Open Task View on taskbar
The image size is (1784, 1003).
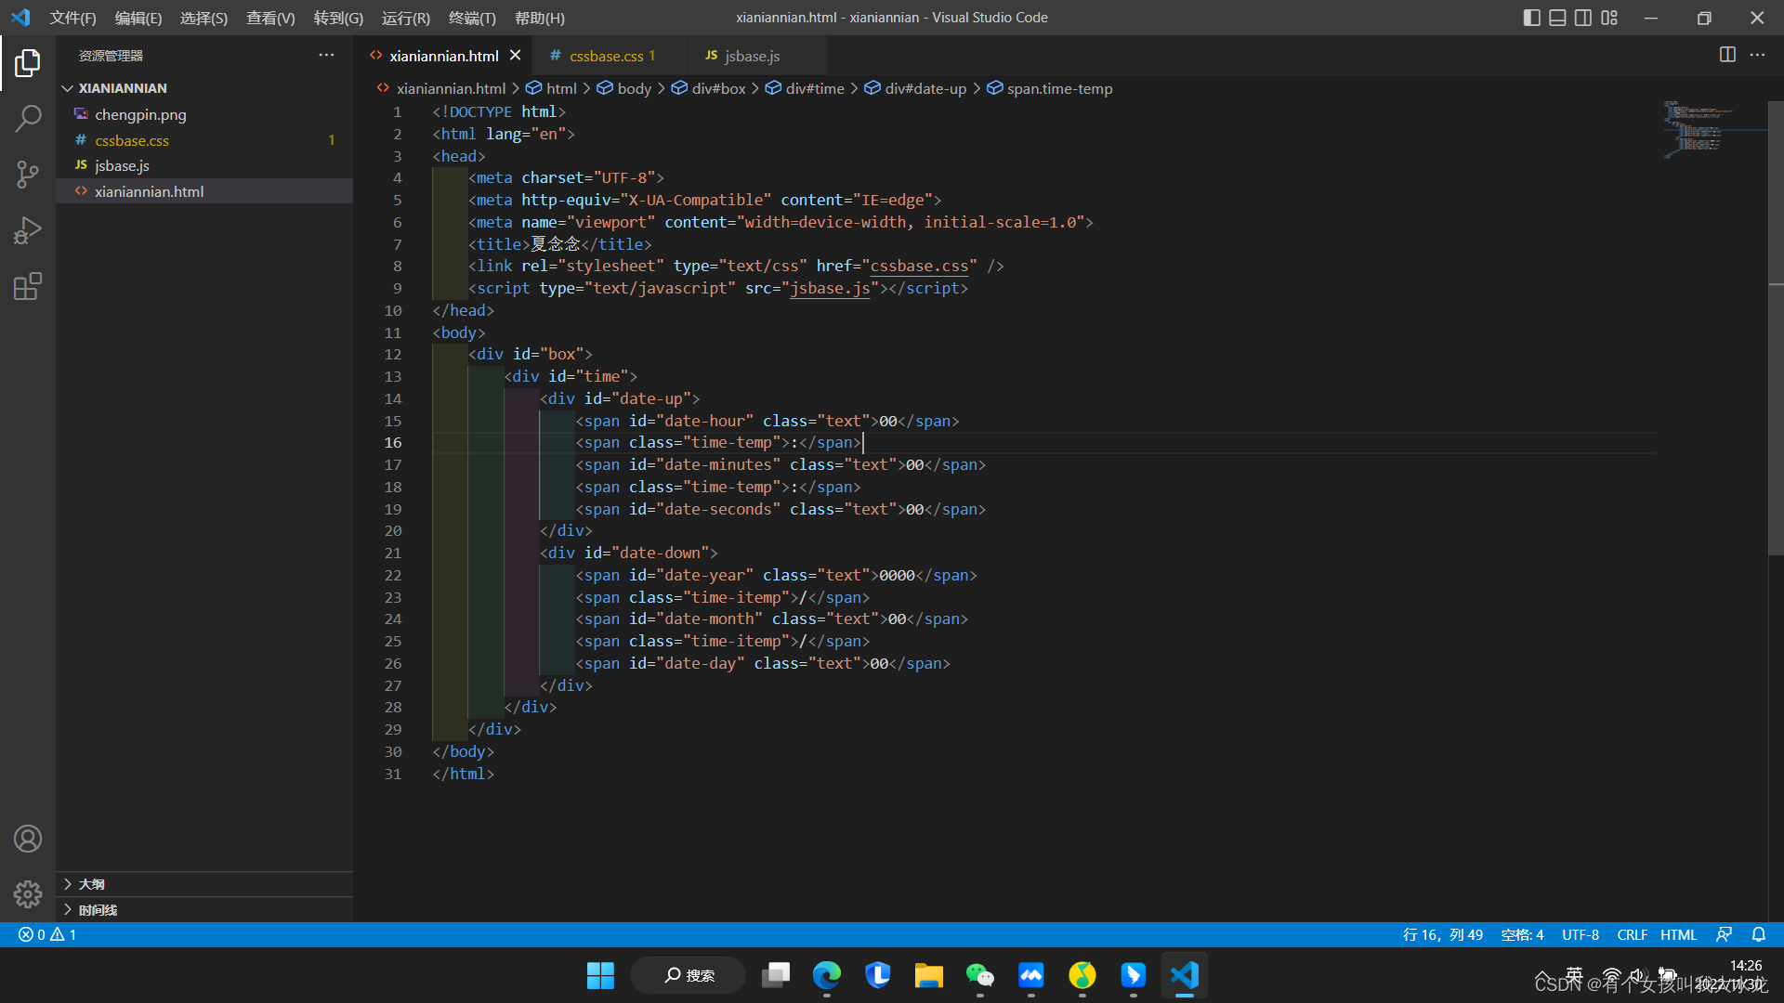click(x=775, y=975)
